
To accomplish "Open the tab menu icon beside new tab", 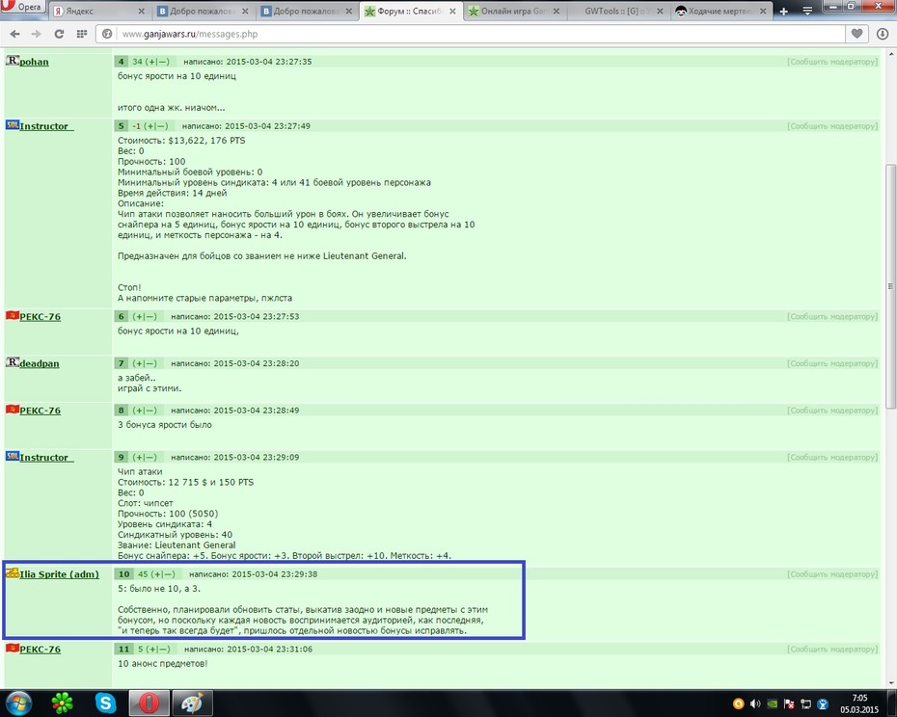I will tap(807, 11).
